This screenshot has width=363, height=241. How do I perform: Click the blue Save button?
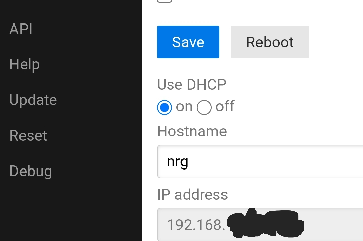188,42
